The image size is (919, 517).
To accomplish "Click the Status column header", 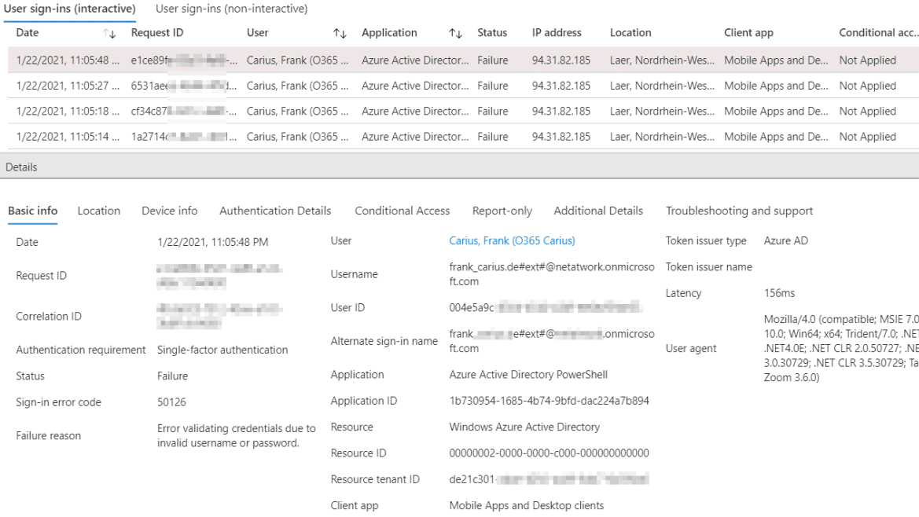I will point(492,33).
